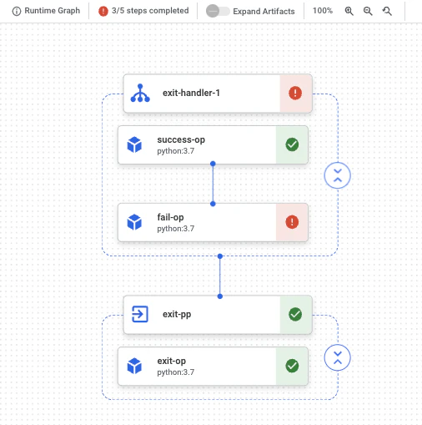Collapse the exit-pp group
Image resolution: width=422 pixels, height=425 pixels.
pyautogui.click(x=337, y=357)
